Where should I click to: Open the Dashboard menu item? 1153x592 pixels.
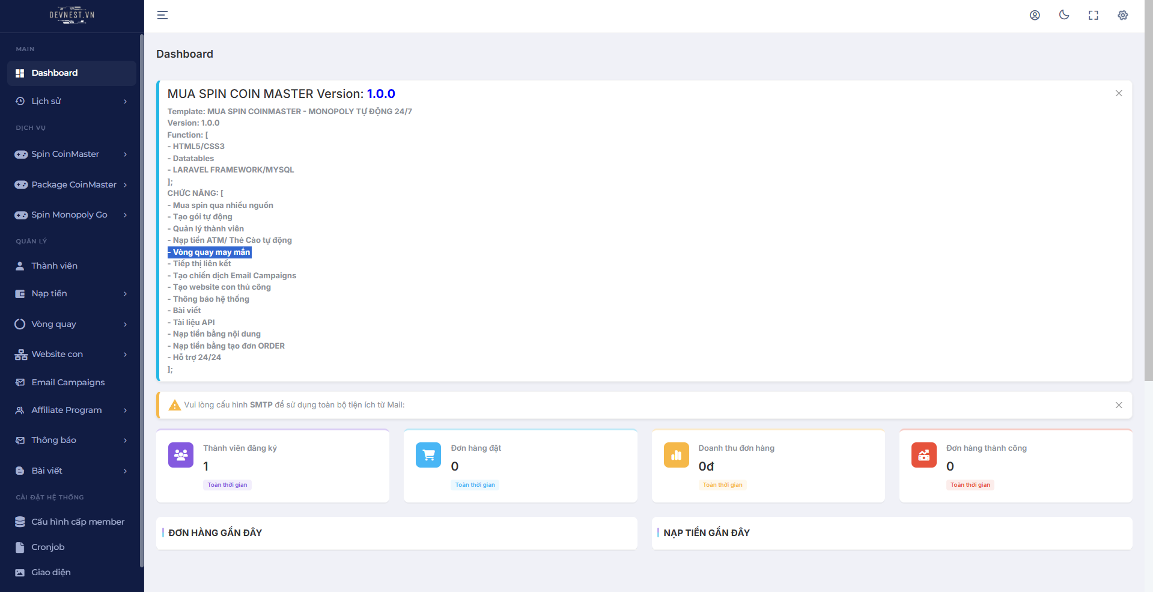click(x=71, y=73)
